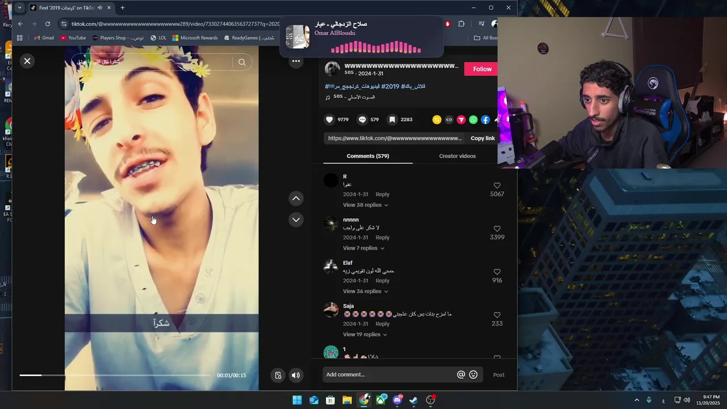This screenshot has height=409, width=727.
Task: Open the Gmail bookmark
Action: 44,38
